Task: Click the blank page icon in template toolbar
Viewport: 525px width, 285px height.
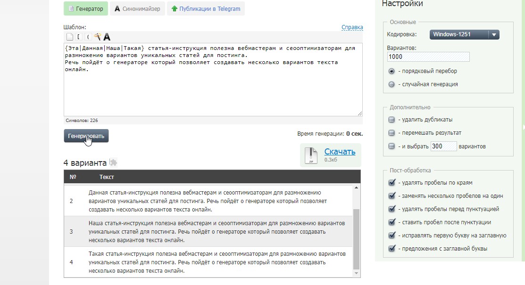Action: (x=69, y=37)
